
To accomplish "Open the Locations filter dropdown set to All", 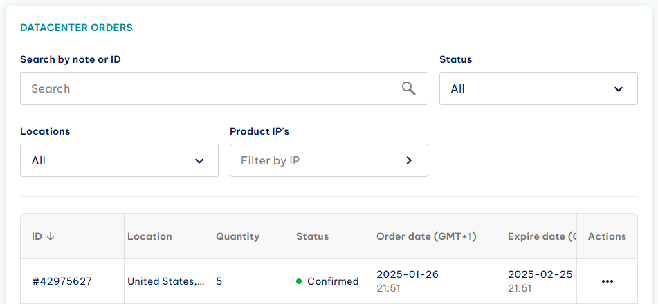I will (x=119, y=160).
